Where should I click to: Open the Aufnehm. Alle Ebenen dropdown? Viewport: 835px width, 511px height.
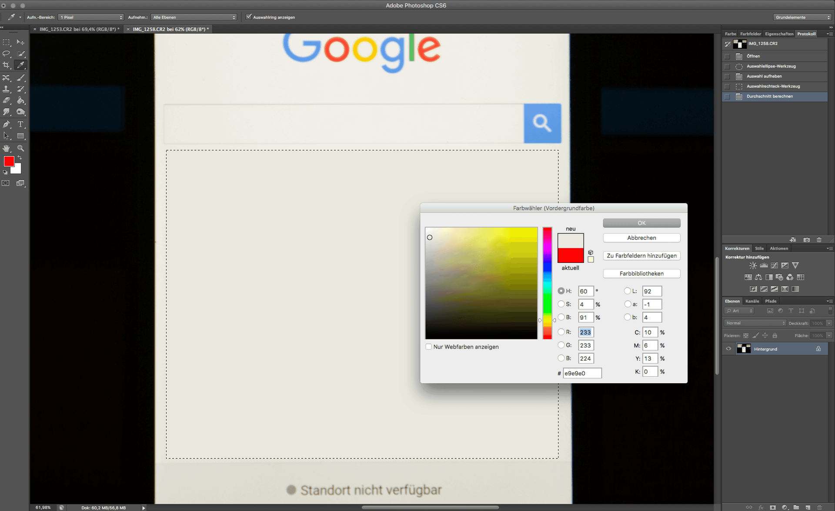[194, 17]
